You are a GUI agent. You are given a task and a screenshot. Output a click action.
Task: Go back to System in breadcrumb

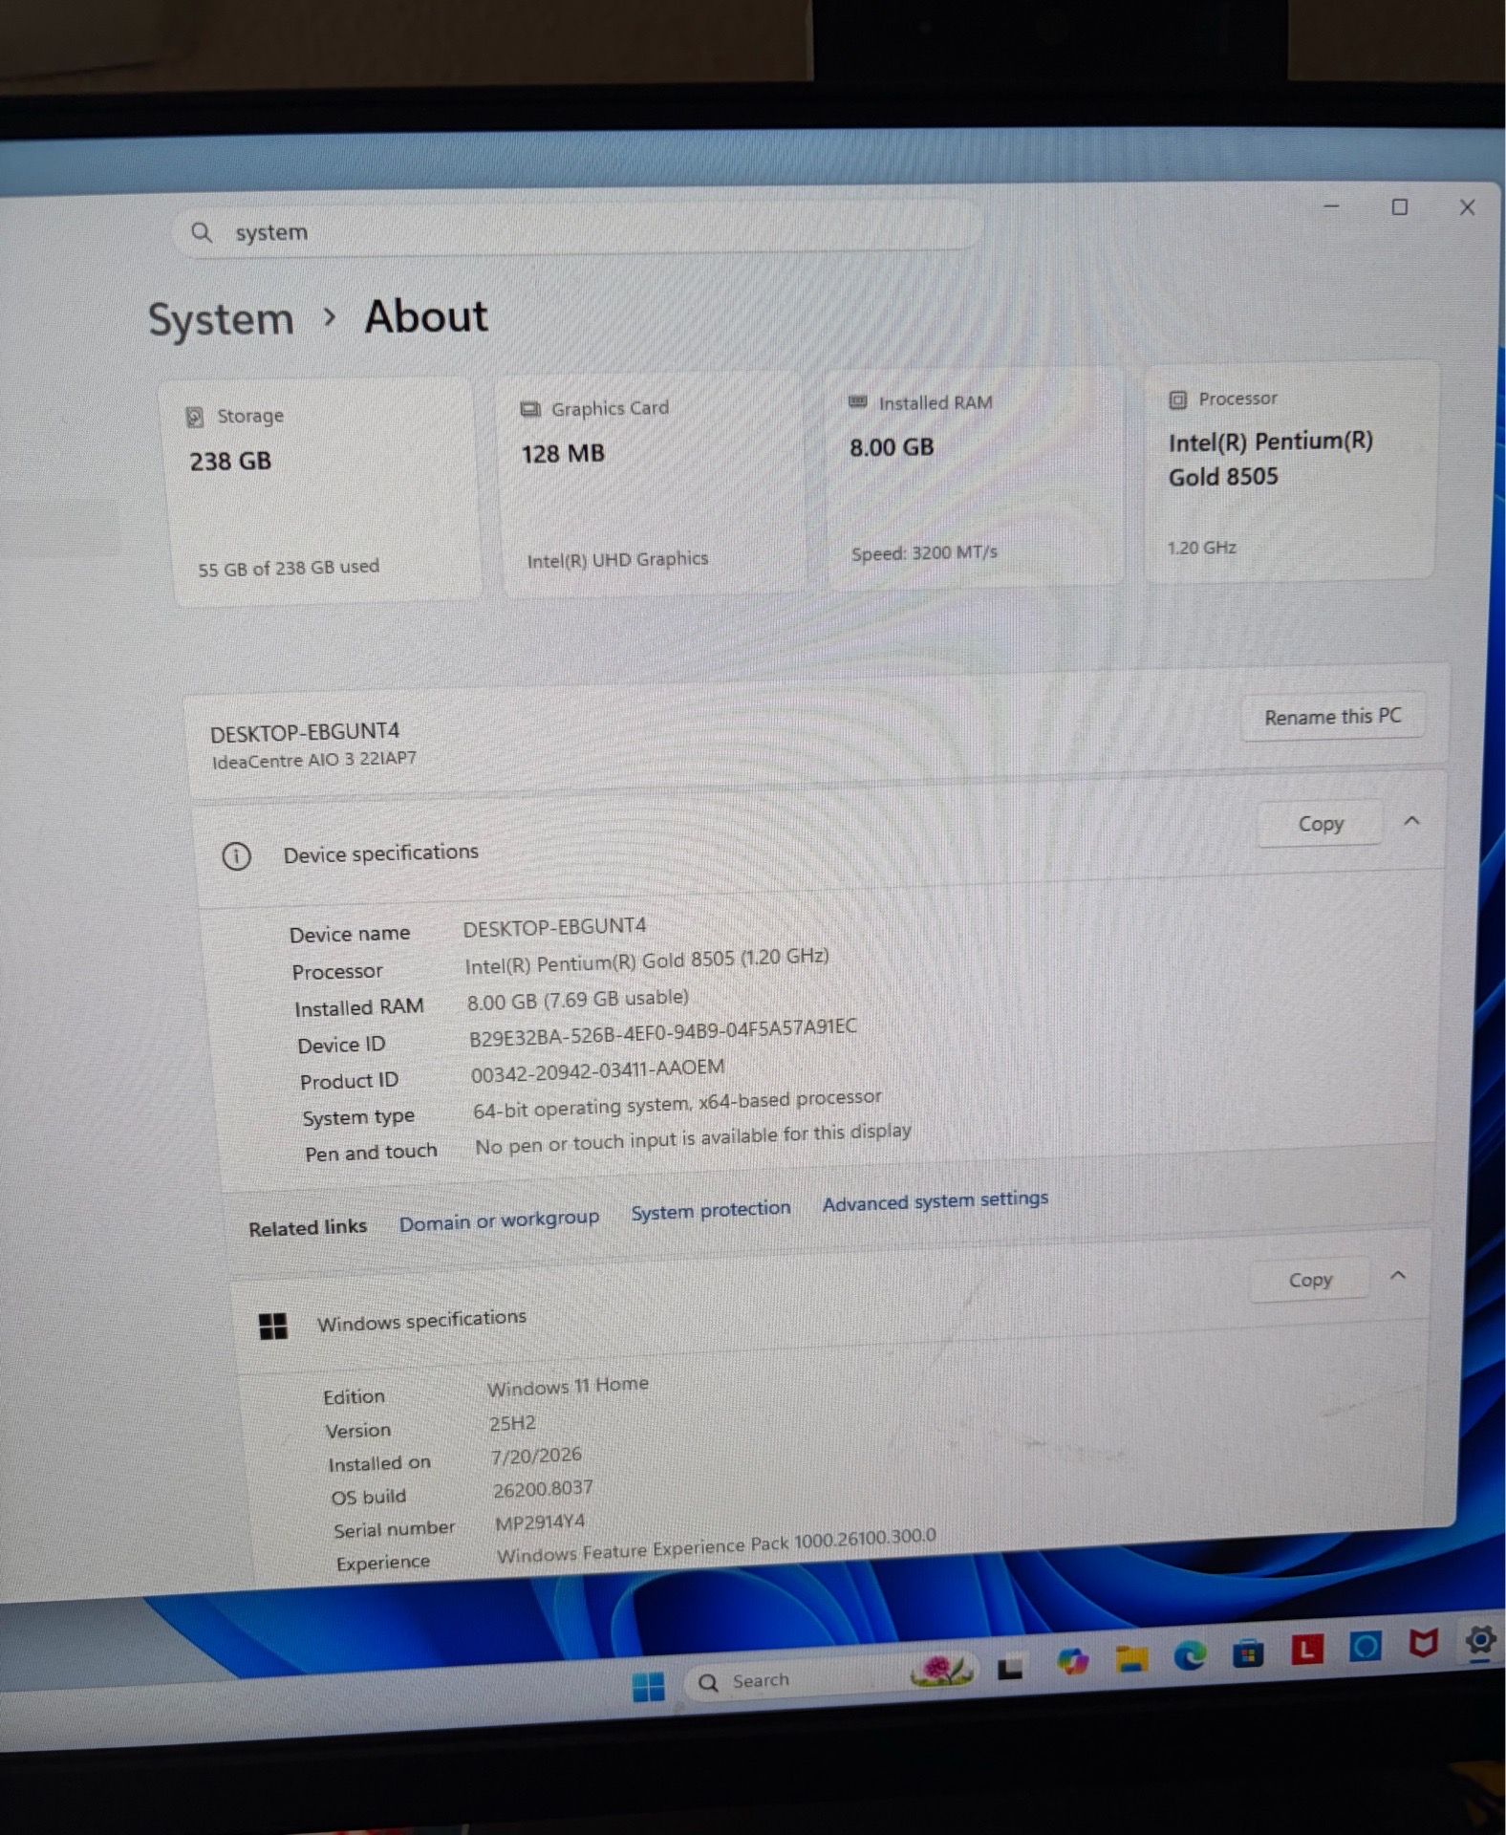[x=221, y=319]
